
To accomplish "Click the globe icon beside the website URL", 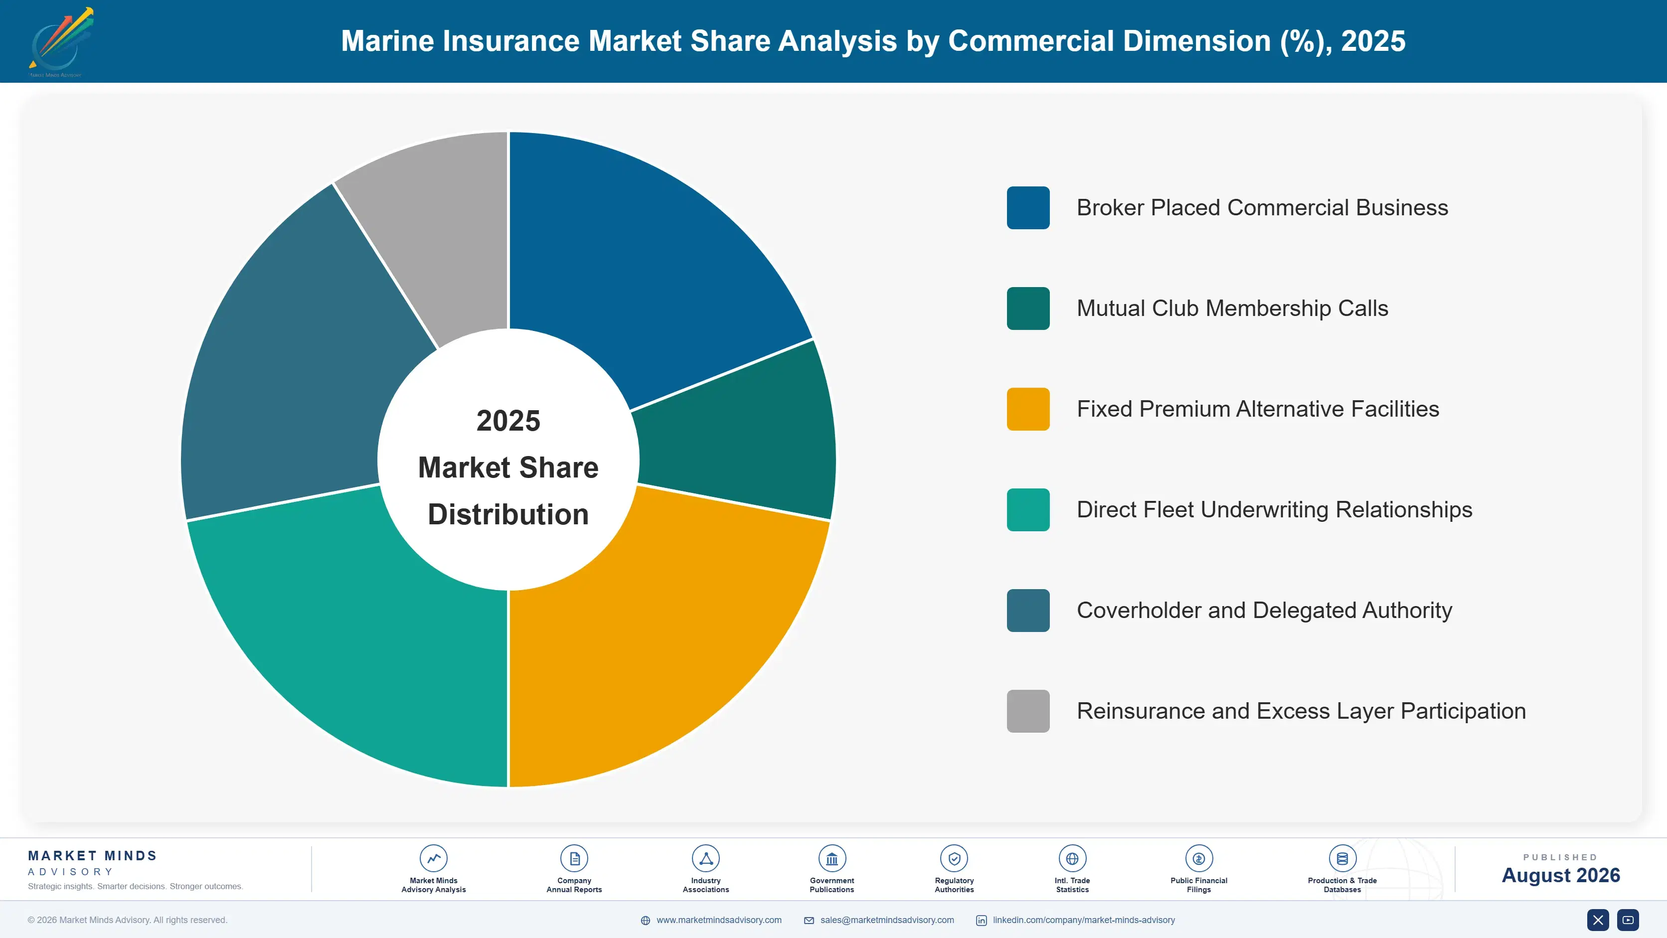I will 645,921.
